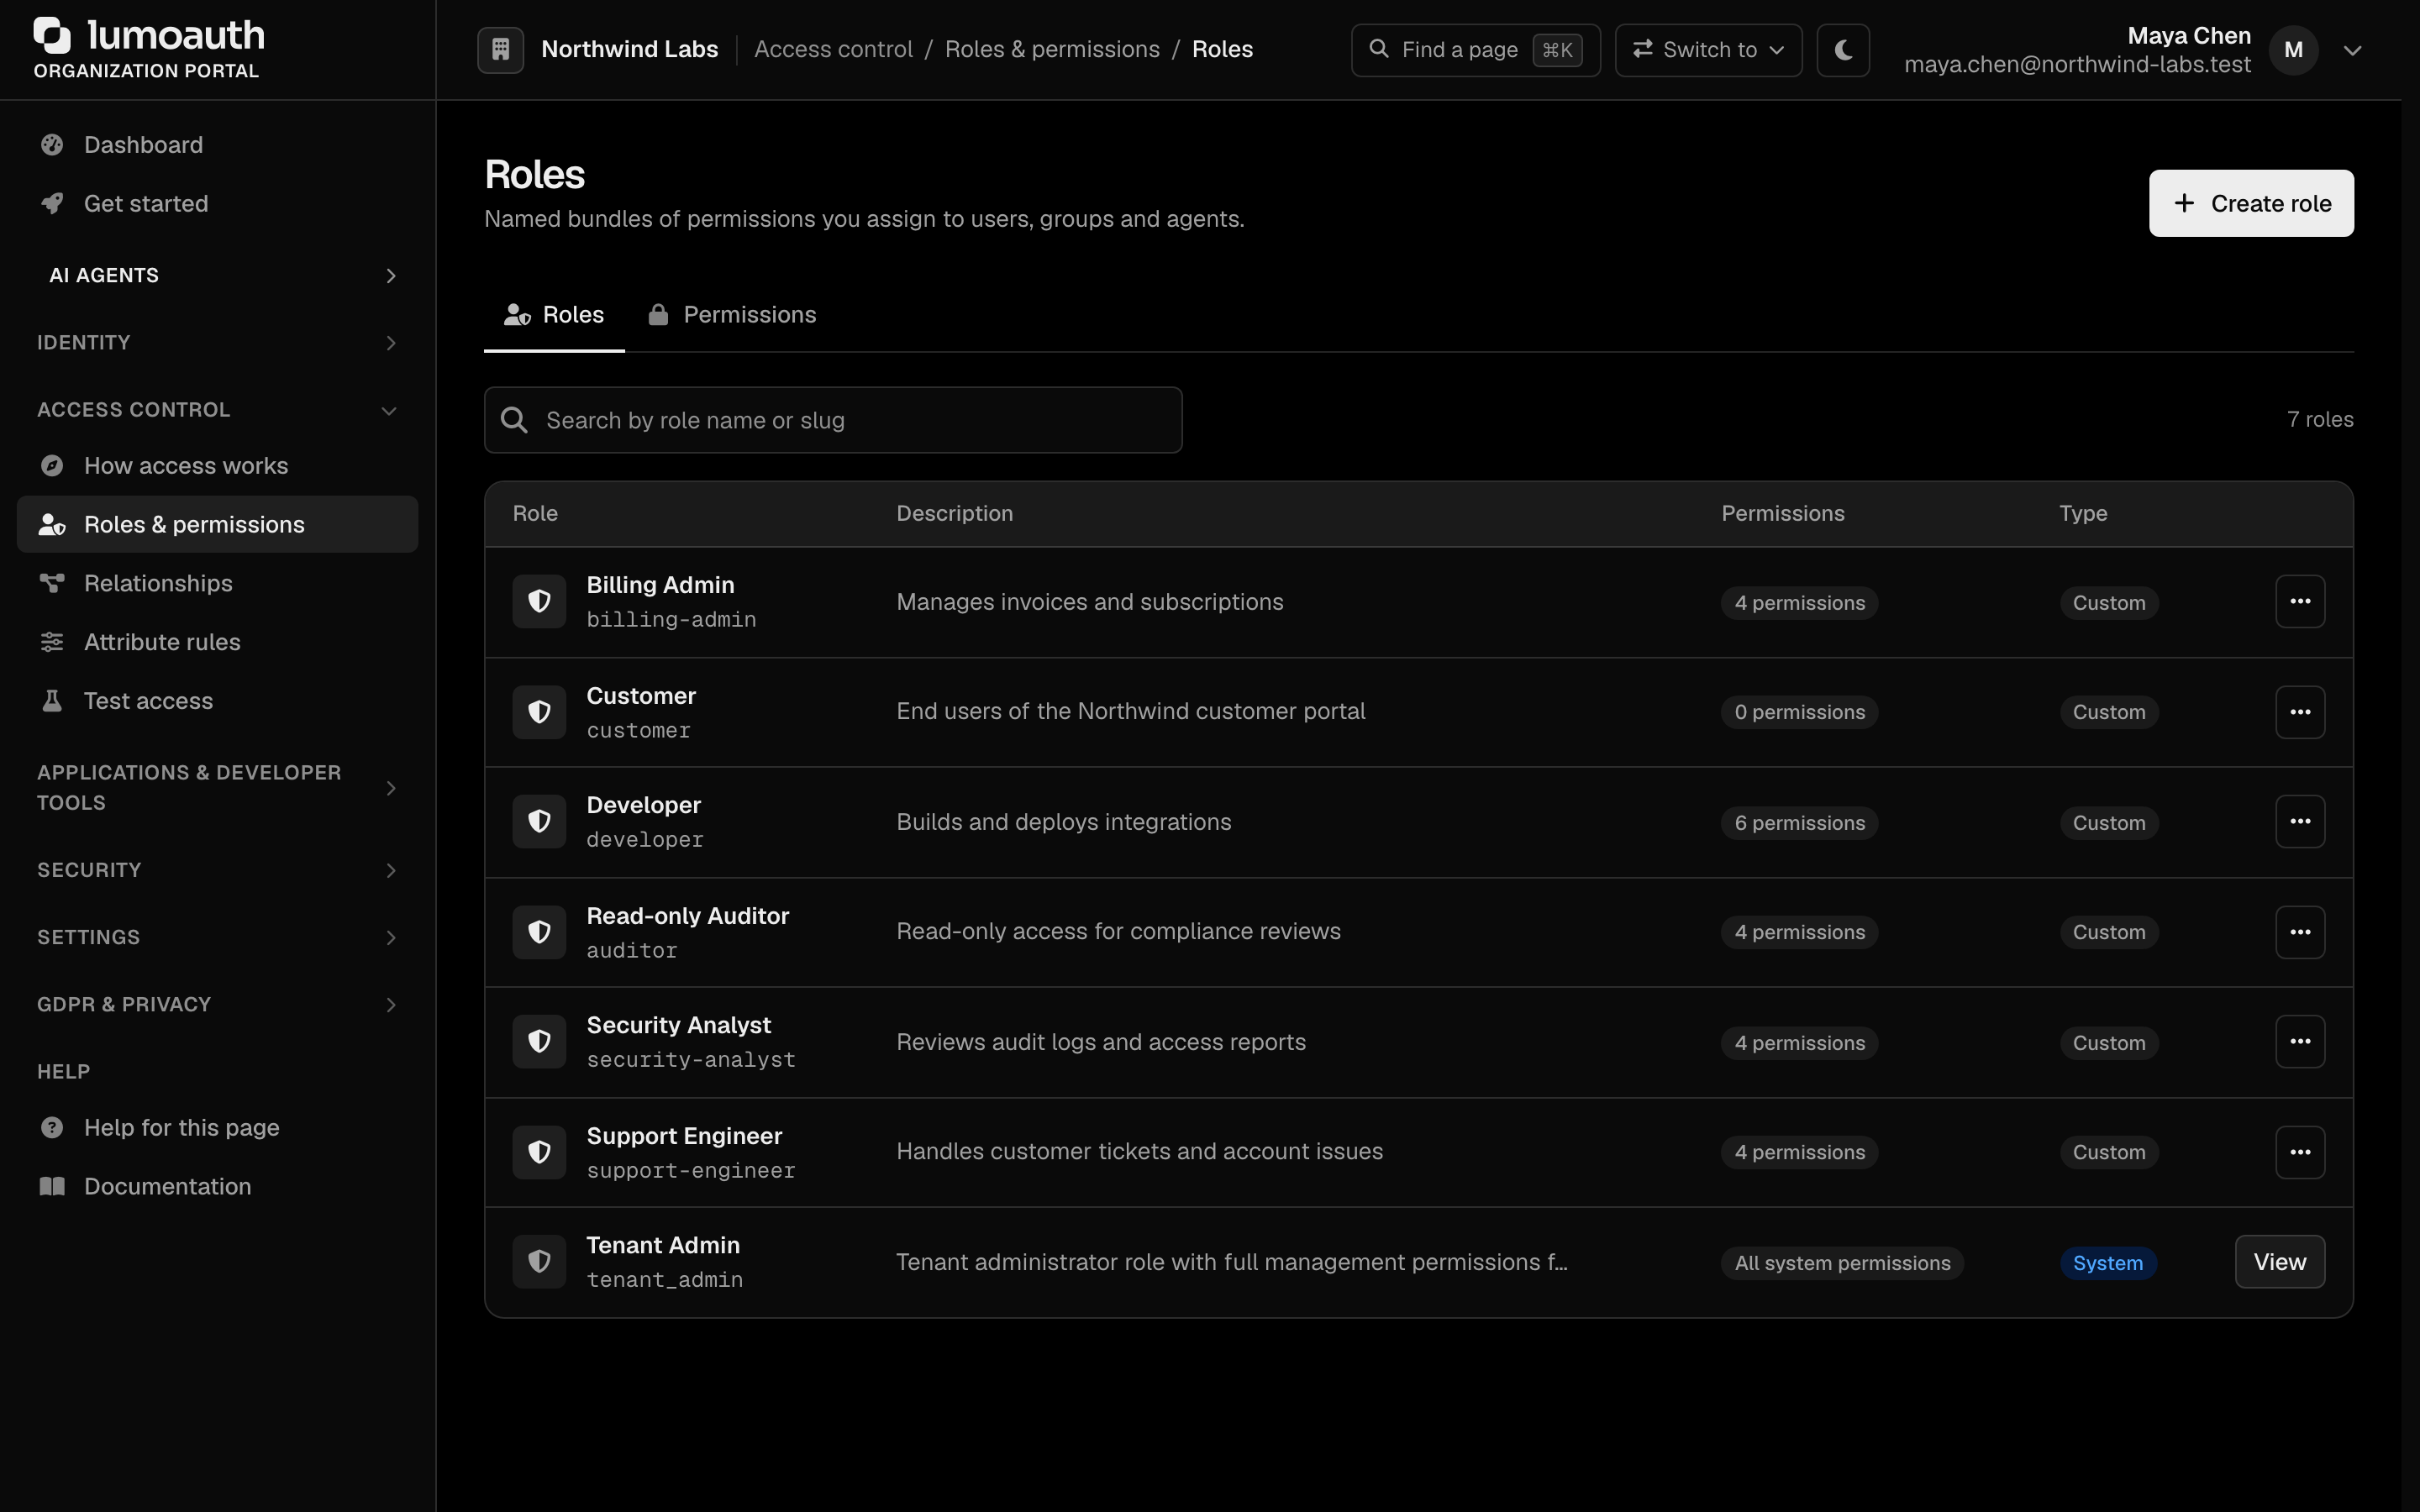The image size is (2420, 1512).
Task: Expand the Security sidebar section
Action: click(217, 870)
